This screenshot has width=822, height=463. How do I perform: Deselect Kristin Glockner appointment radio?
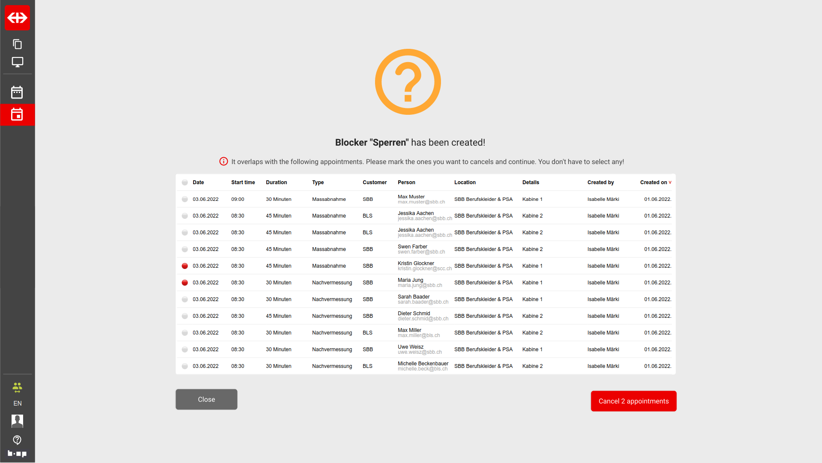click(x=185, y=266)
